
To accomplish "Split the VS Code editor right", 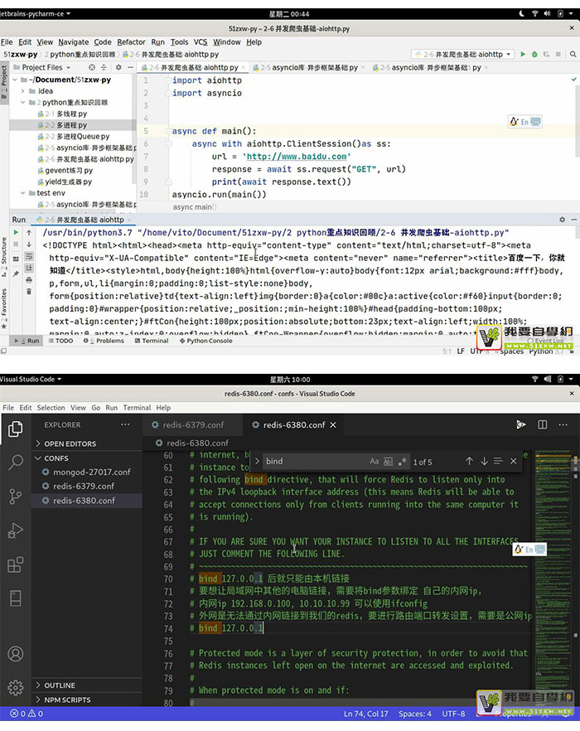I will click(x=542, y=424).
